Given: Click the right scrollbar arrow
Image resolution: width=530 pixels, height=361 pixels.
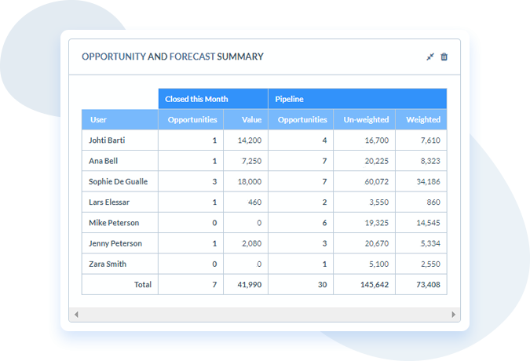Looking at the screenshot, I should (x=453, y=315).
